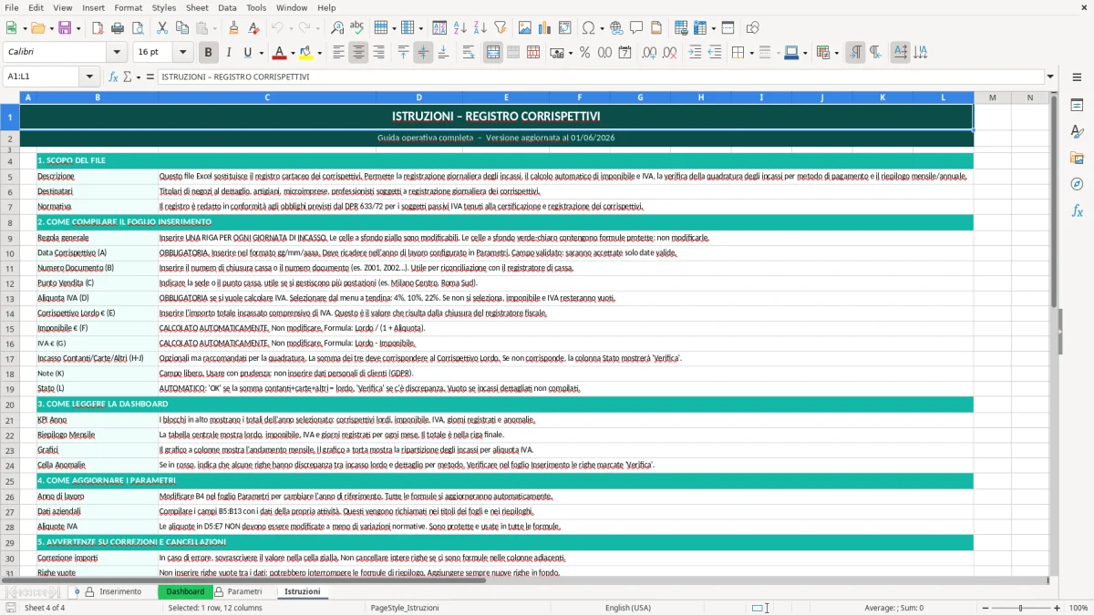Screen dimensions: 1094x615
Task: Select column M header
Action: tap(992, 97)
